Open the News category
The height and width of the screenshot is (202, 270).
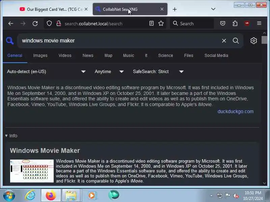(x=88, y=56)
